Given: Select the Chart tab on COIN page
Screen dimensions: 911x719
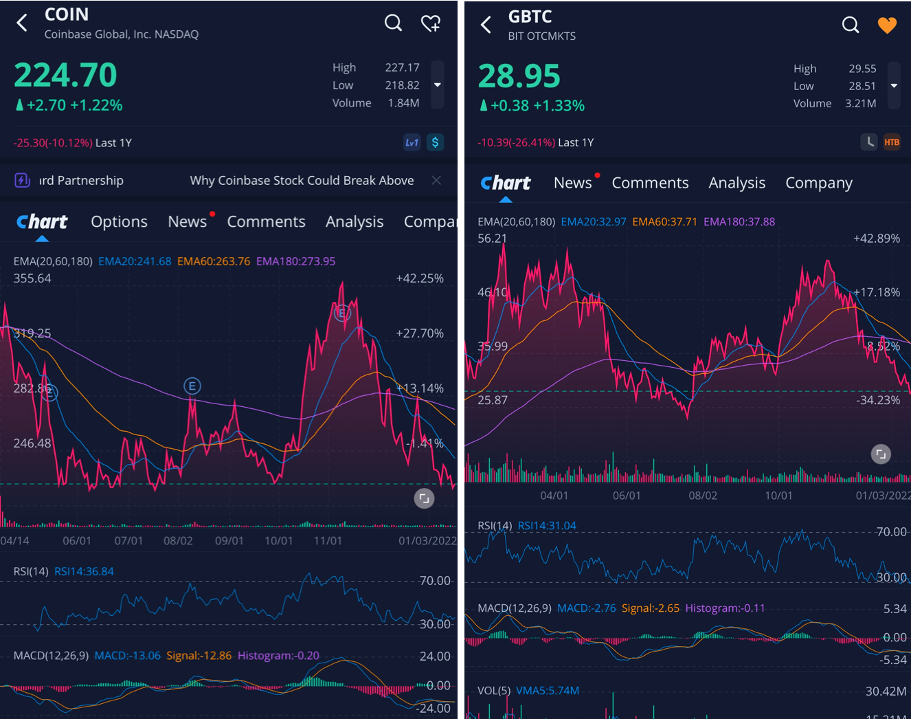Looking at the screenshot, I should (42, 221).
